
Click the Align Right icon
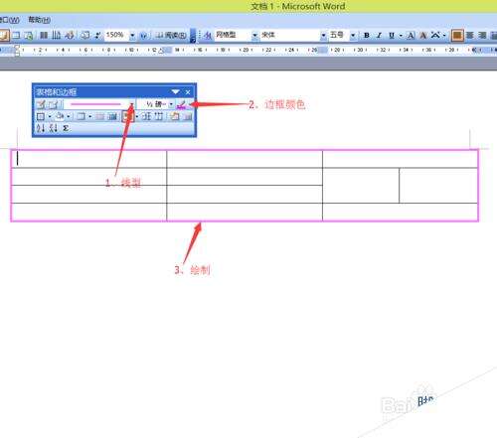[x=482, y=35]
